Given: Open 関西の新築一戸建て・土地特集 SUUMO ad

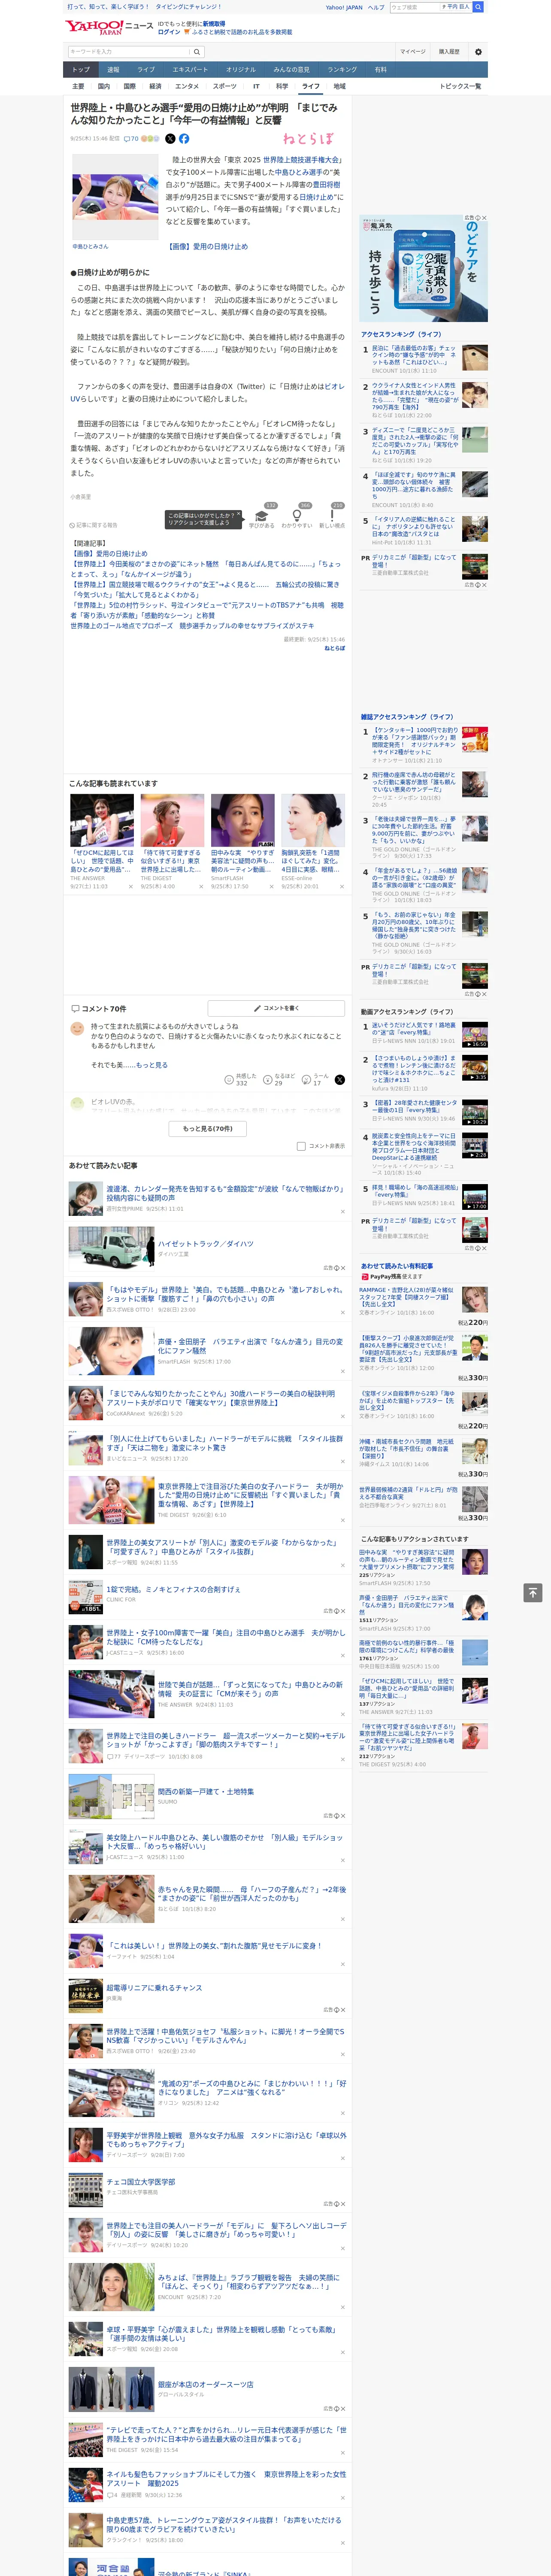Looking at the screenshot, I should pos(206,1791).
